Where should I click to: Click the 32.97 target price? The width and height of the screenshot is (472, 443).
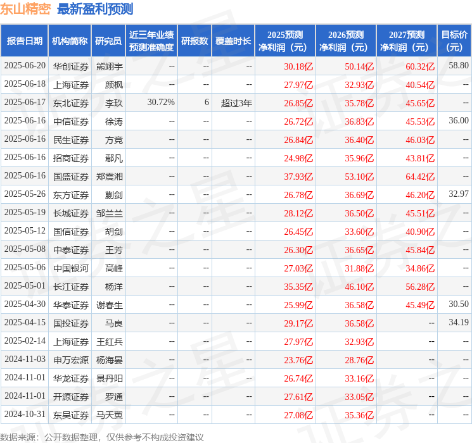coord(459,194)
